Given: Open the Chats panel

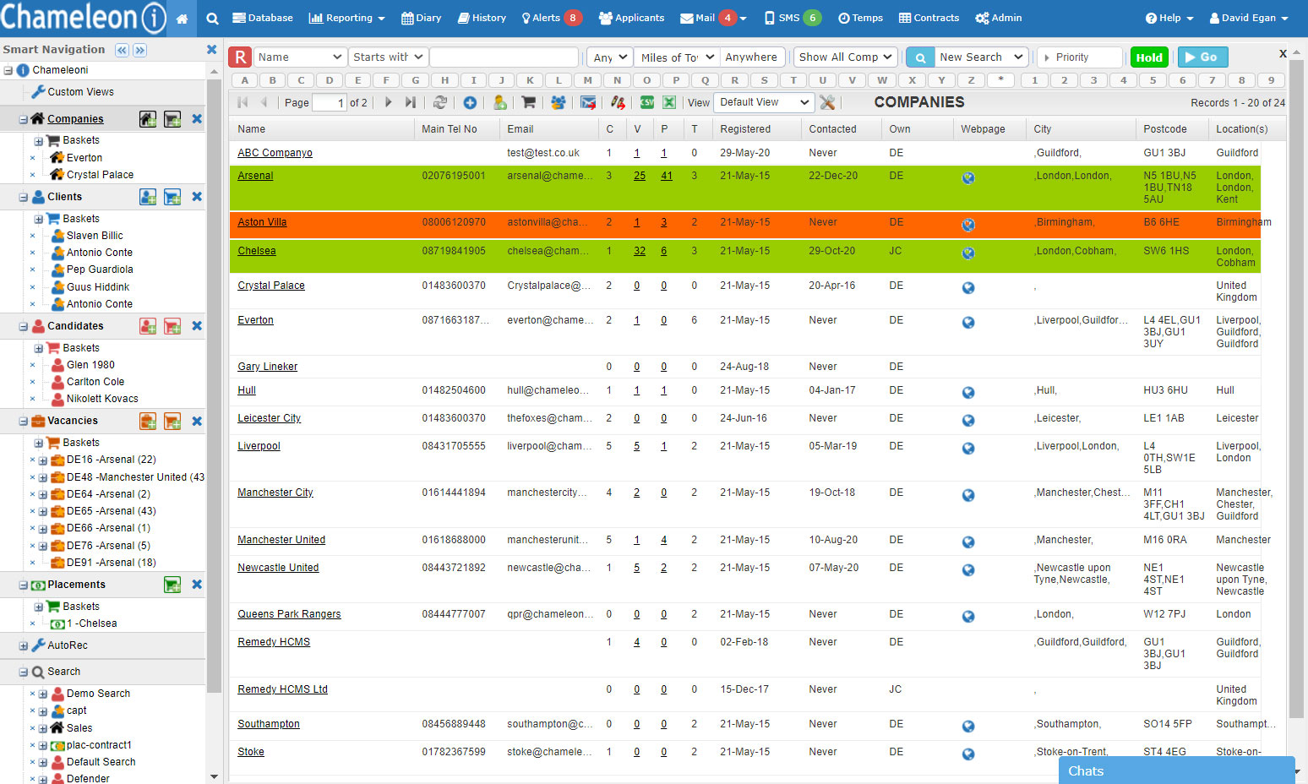Looking at the screenshot, I should pyautogui.click(x=1177, y=770).
